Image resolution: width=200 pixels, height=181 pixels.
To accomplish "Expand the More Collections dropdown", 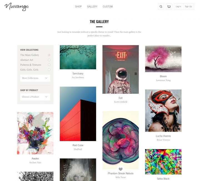I will coord(35,78).
